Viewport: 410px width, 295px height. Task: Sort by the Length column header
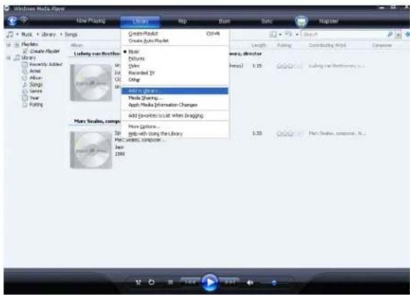coord(259,46)
